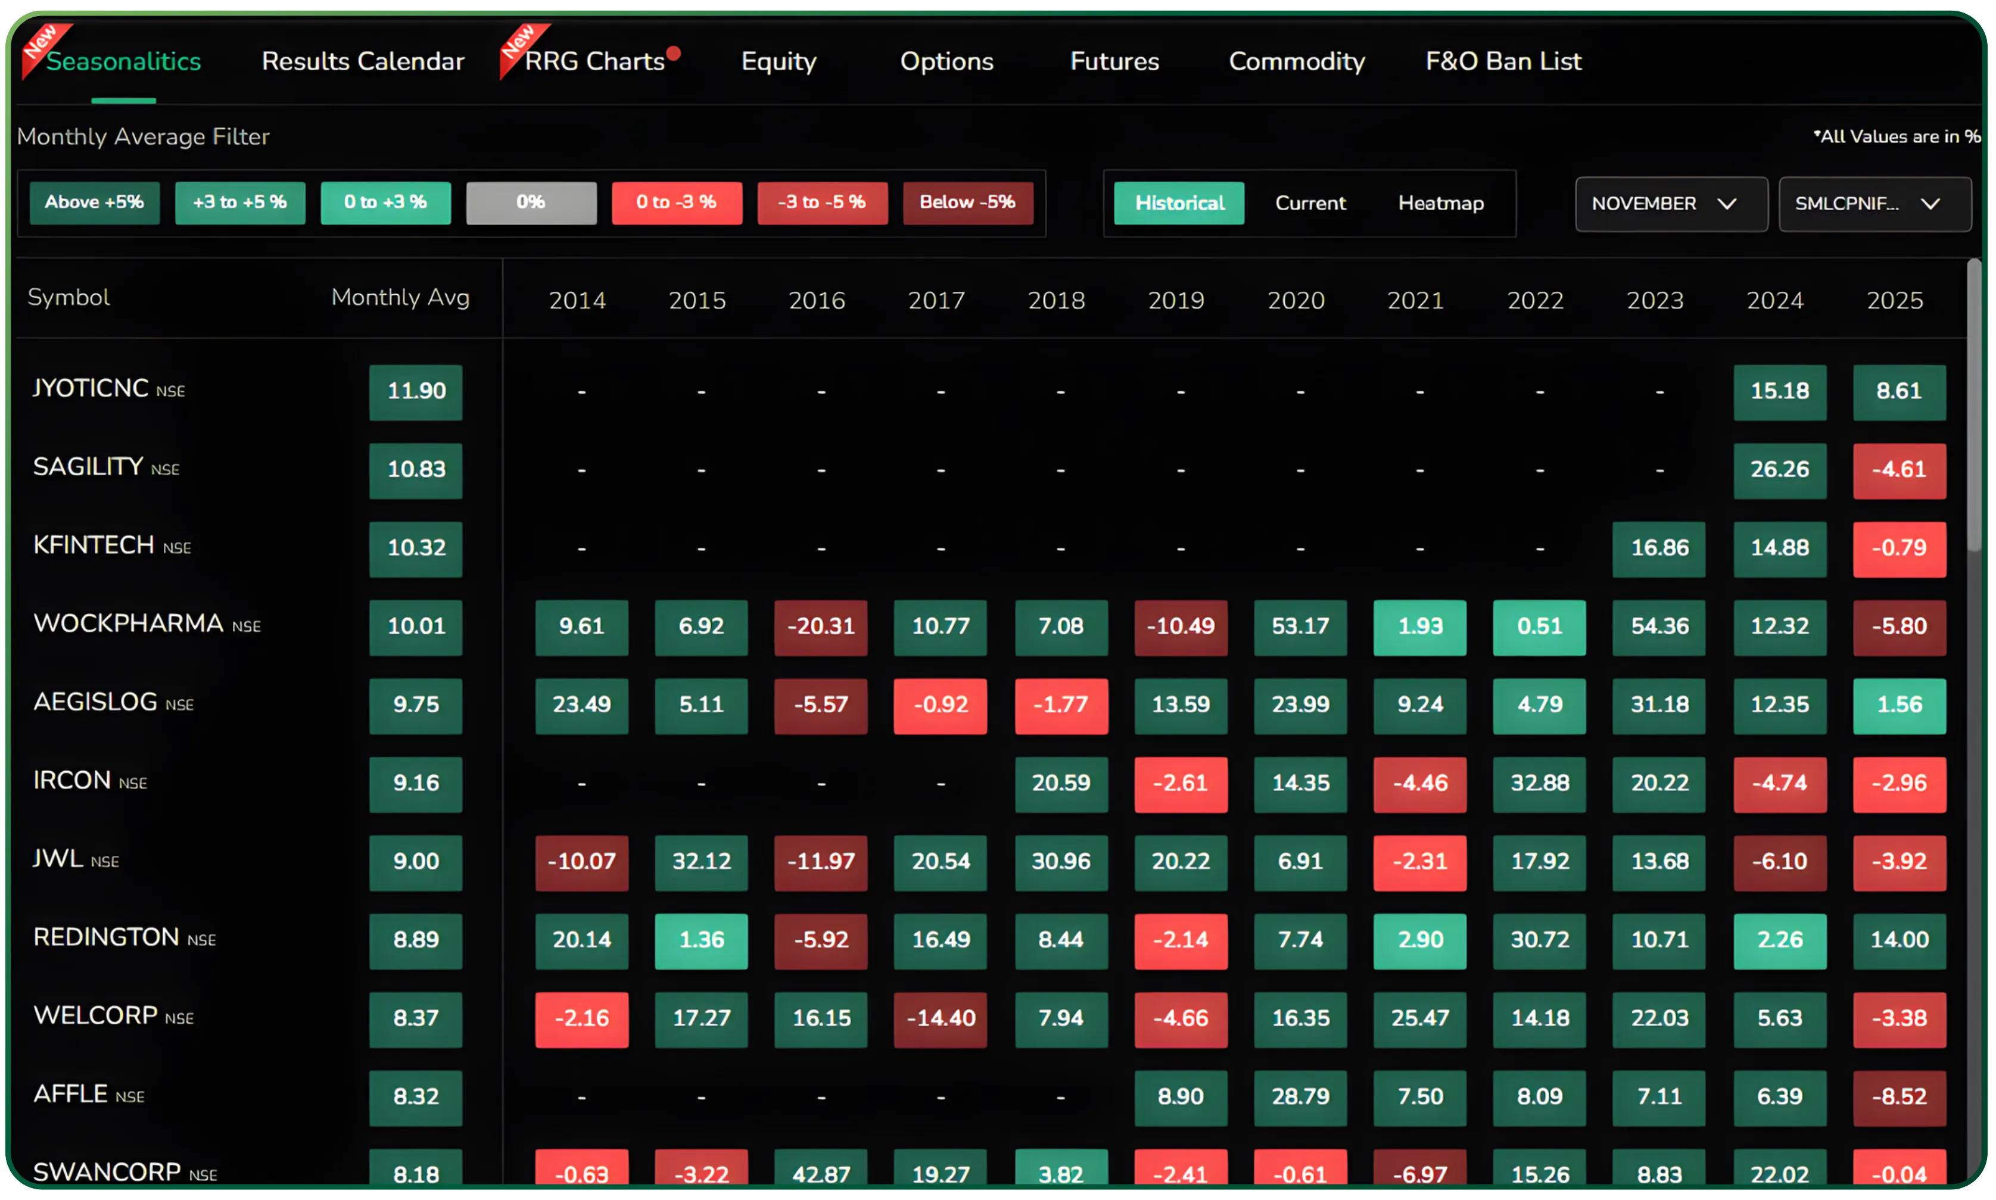Viewport: 1996px width, 1200px height.
Task: Open the Results Calendar page
Action: (x=362, y=61)
